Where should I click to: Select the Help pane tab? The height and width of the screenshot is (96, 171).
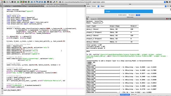[138, 15]
